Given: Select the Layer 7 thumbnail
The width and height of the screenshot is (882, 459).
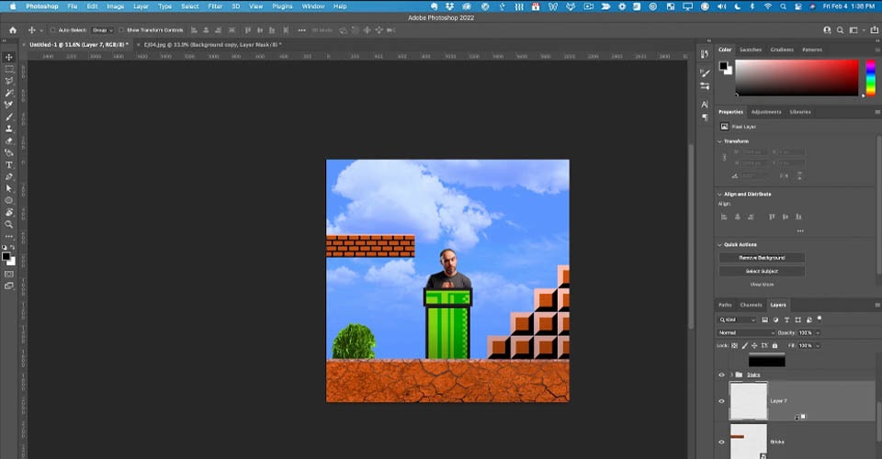Looking at the screenshot, I should click(x=748, y=401).
